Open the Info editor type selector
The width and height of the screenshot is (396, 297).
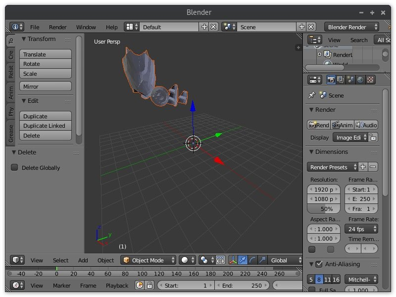(17, 27)
